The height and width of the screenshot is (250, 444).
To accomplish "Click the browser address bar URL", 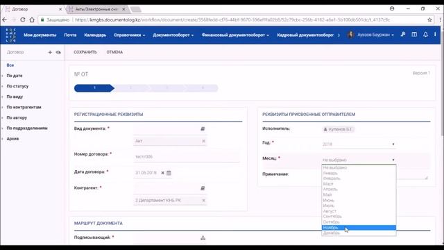I will 232,20.
